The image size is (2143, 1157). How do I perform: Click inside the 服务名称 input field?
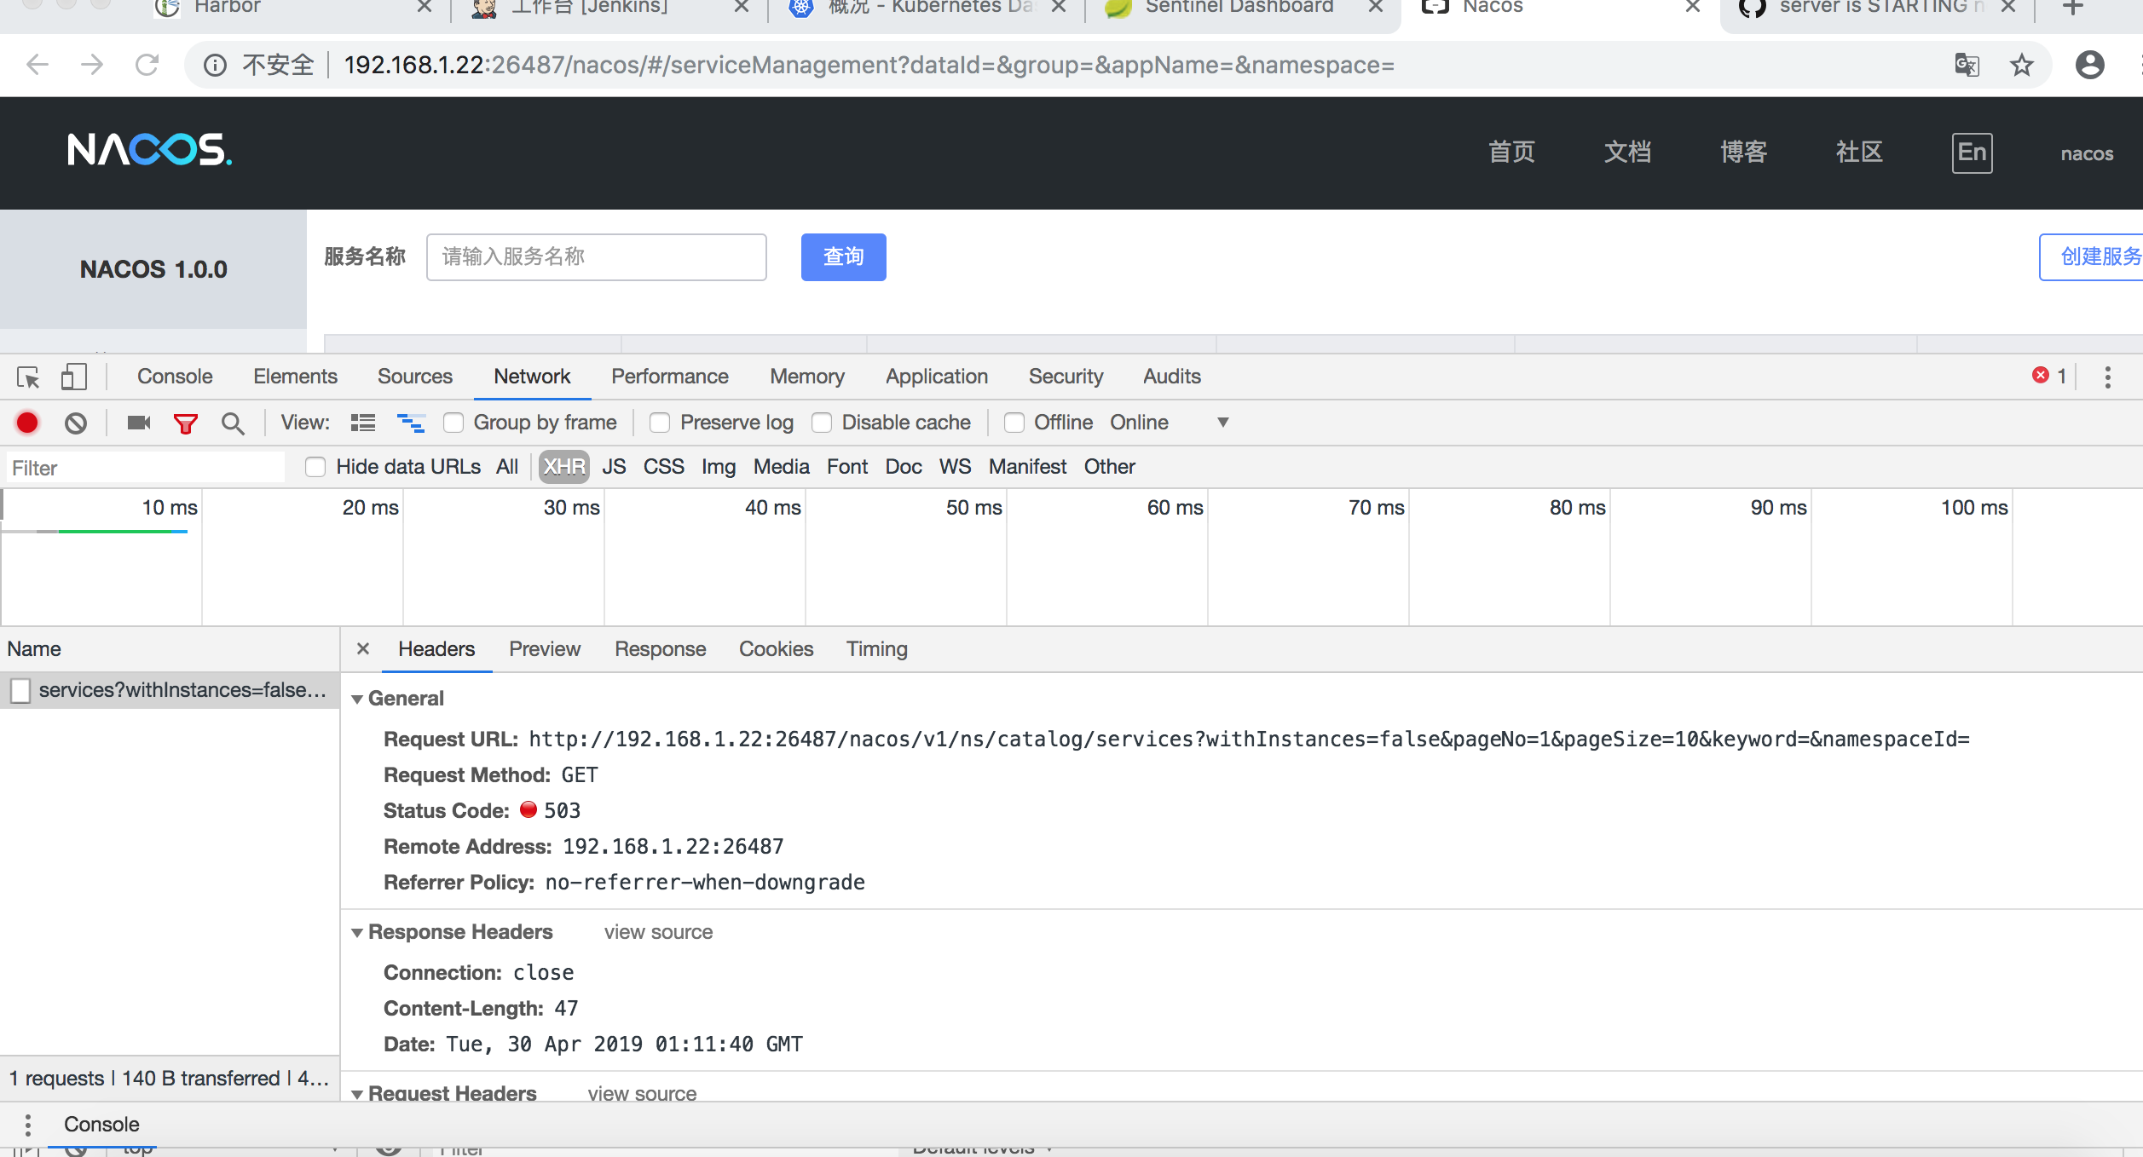pos(597,256)
